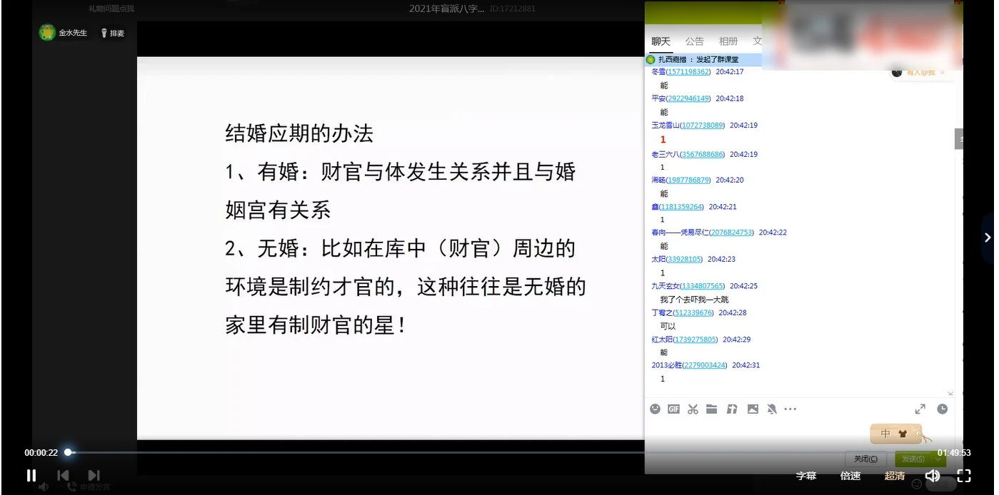This screenshot has width=999, height=495.
Task: Mute the player volume speaker
Action: [x=933, y=476]
